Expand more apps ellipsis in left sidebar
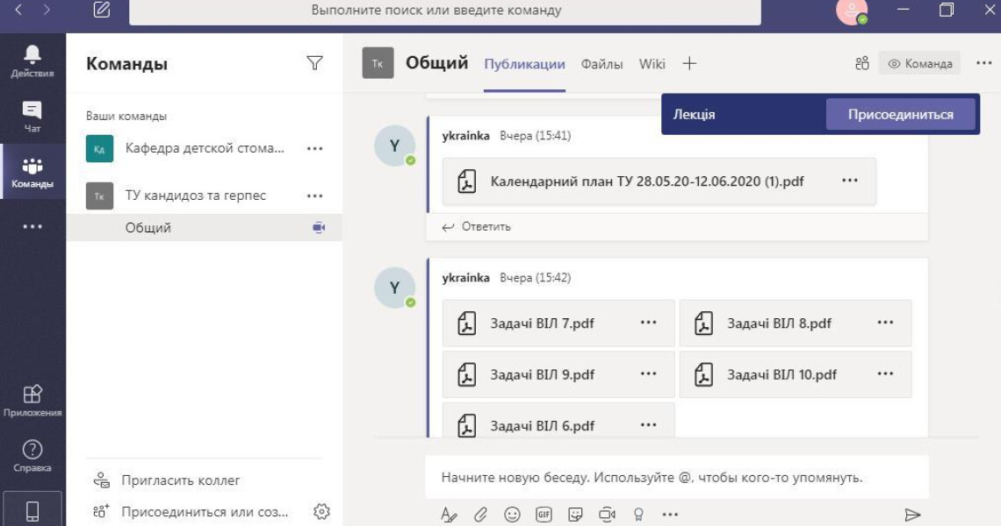 [x=32, y=226]
